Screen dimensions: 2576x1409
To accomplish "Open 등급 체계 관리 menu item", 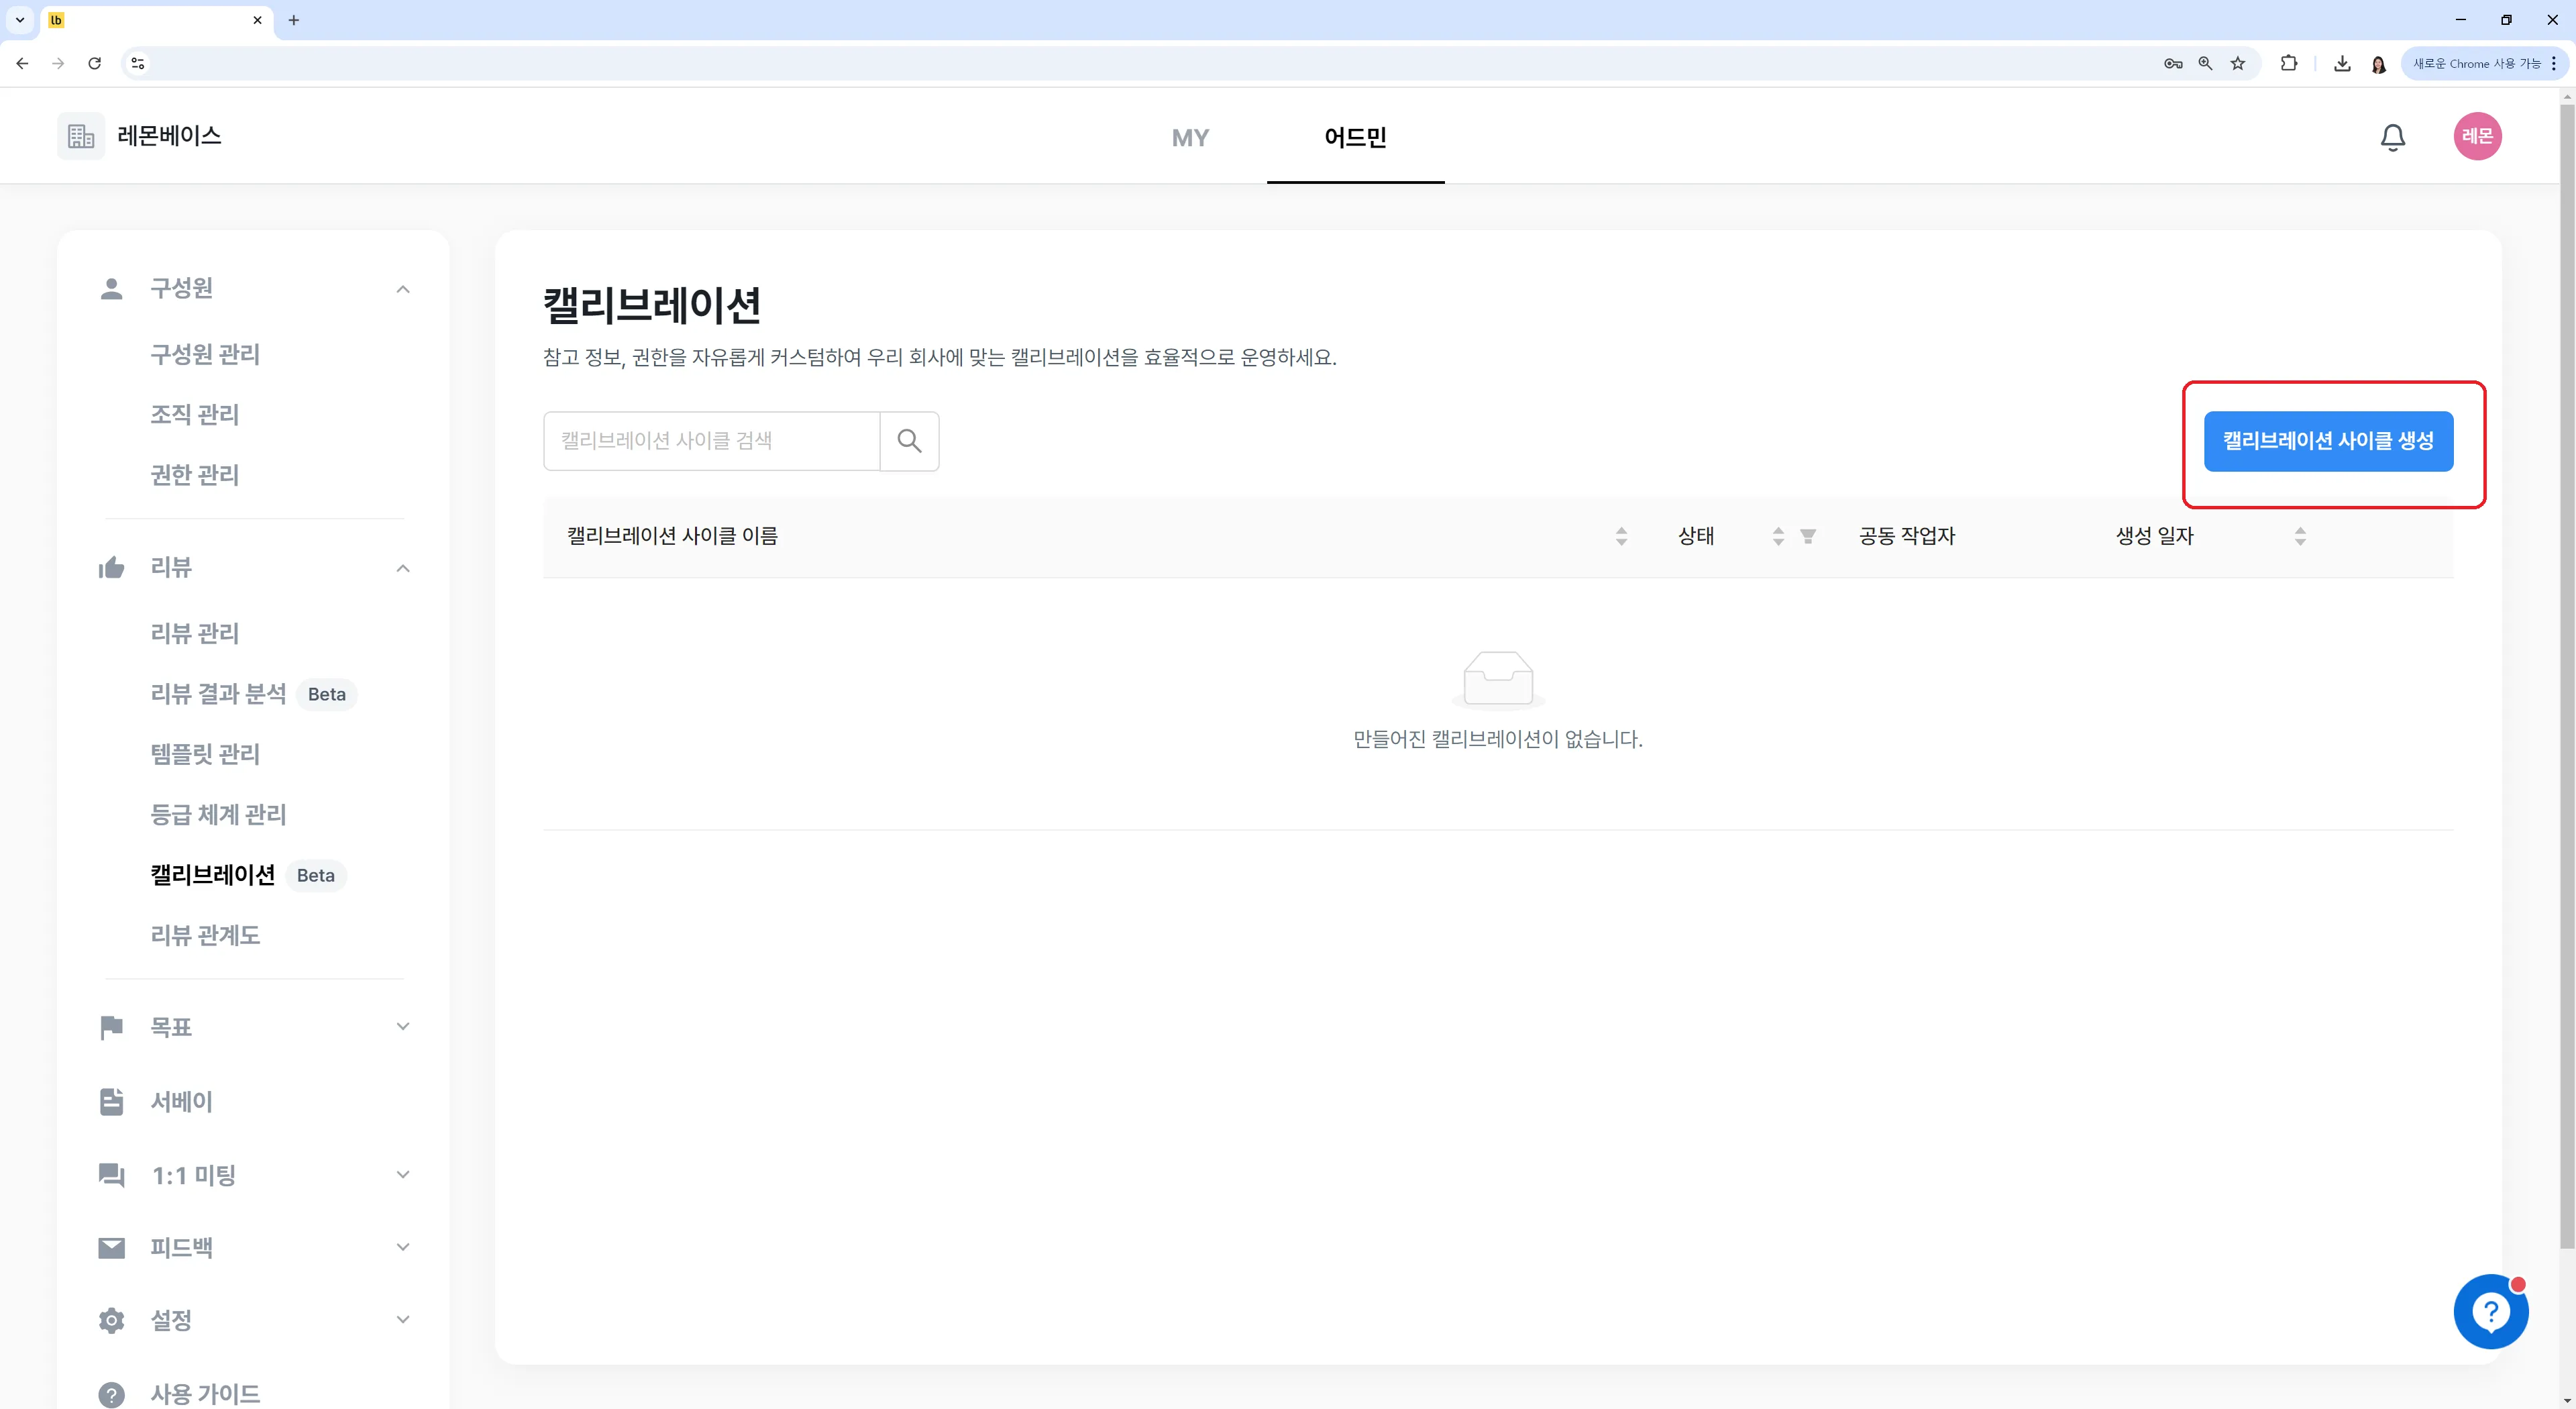I will pyautogui.click(x=218, y=815).
